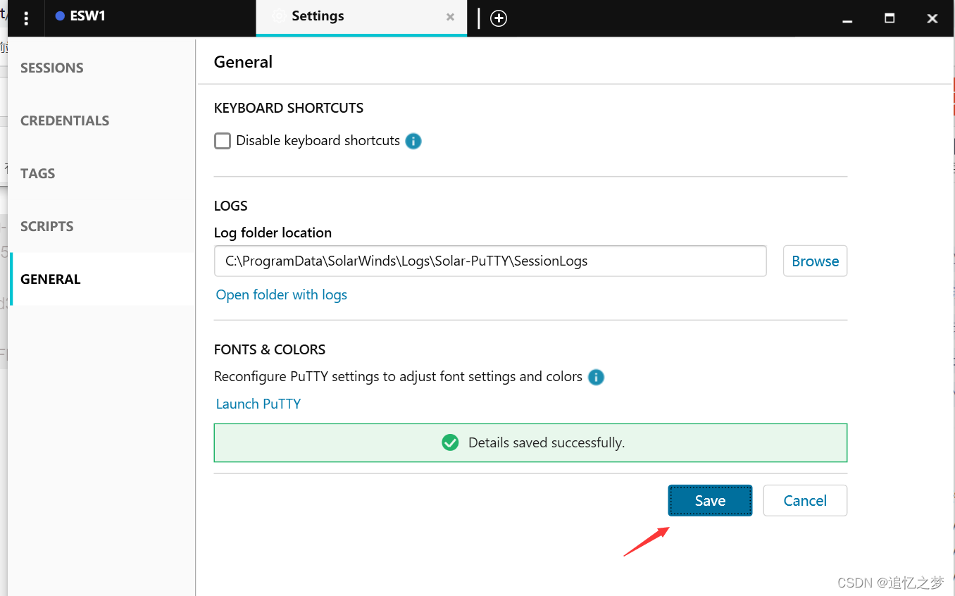Click the LOGS heading
Image resolution: width=955 pixels, height=596 pixels.
click(x=231, y=206)
